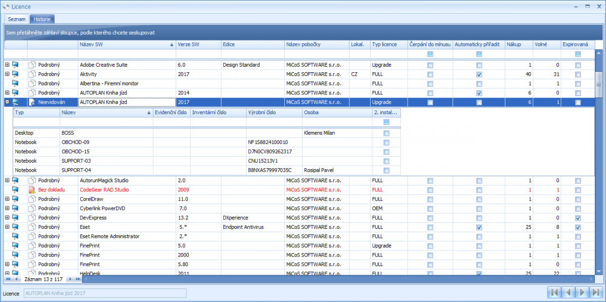
Task: Toggle Expirovaná checkbox for DevExpress row
Action: pyautogui.click(x=578, y=217)
